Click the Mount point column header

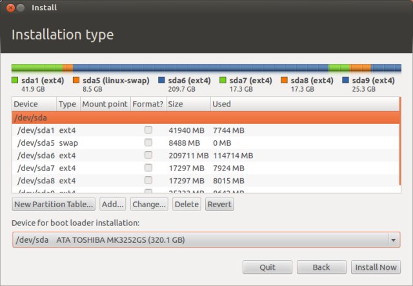point(105,104)
